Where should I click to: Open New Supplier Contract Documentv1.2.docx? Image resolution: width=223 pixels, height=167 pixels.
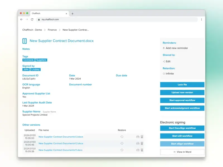61,143
